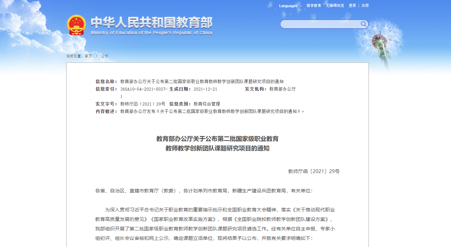The image size is (451, 247).
Task: Click the breadcrumb arrow after 首页
Action: tap(96, 56)
